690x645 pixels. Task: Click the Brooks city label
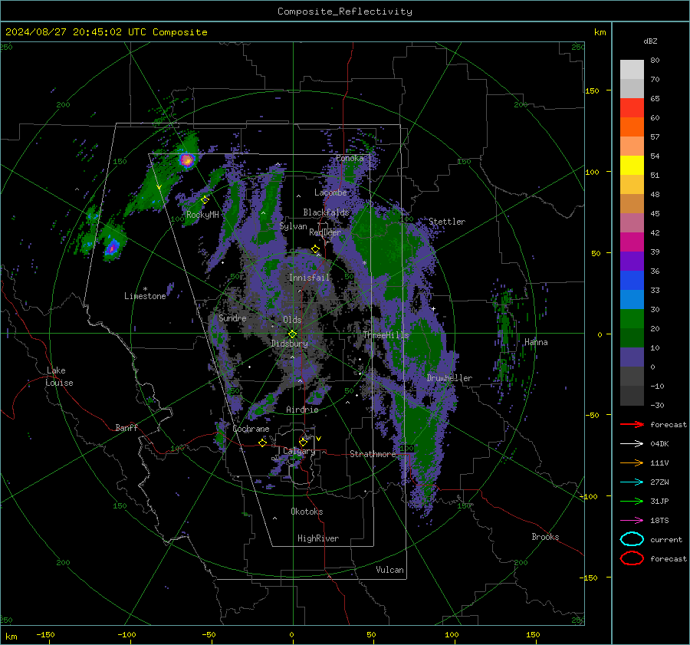(x=545, y=537)
